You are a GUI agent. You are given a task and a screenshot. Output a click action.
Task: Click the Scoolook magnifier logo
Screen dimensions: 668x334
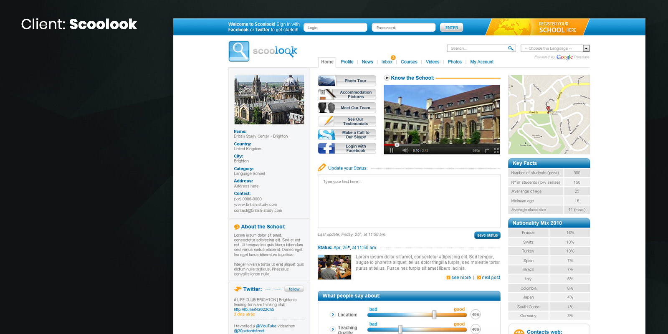click(239, 51)
